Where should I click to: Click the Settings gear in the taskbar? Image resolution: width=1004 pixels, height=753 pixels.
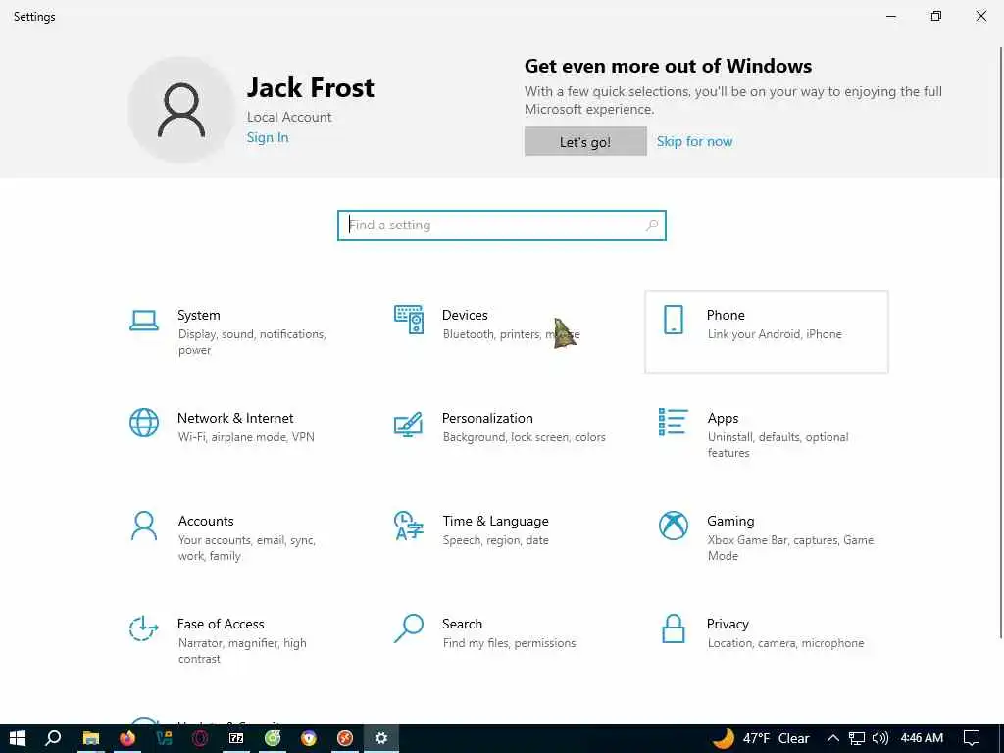[x=381, y=738]
